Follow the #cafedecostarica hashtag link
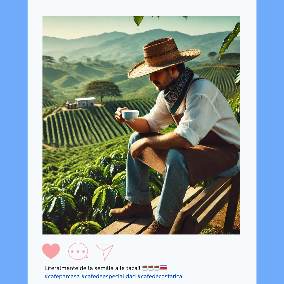This screenshot has width=284, height=284. 160,276
